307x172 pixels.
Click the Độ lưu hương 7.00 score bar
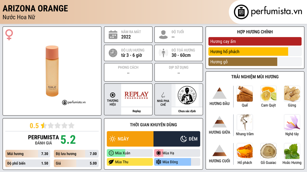[x=76, y=154]
